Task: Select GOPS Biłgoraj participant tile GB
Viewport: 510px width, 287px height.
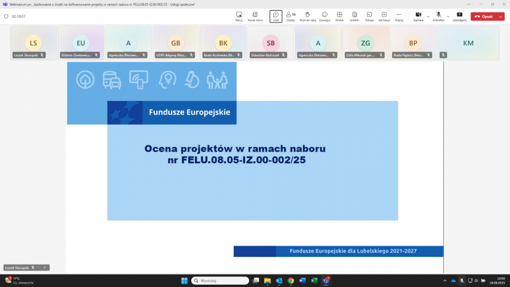Action: click(x=176, y=43)
